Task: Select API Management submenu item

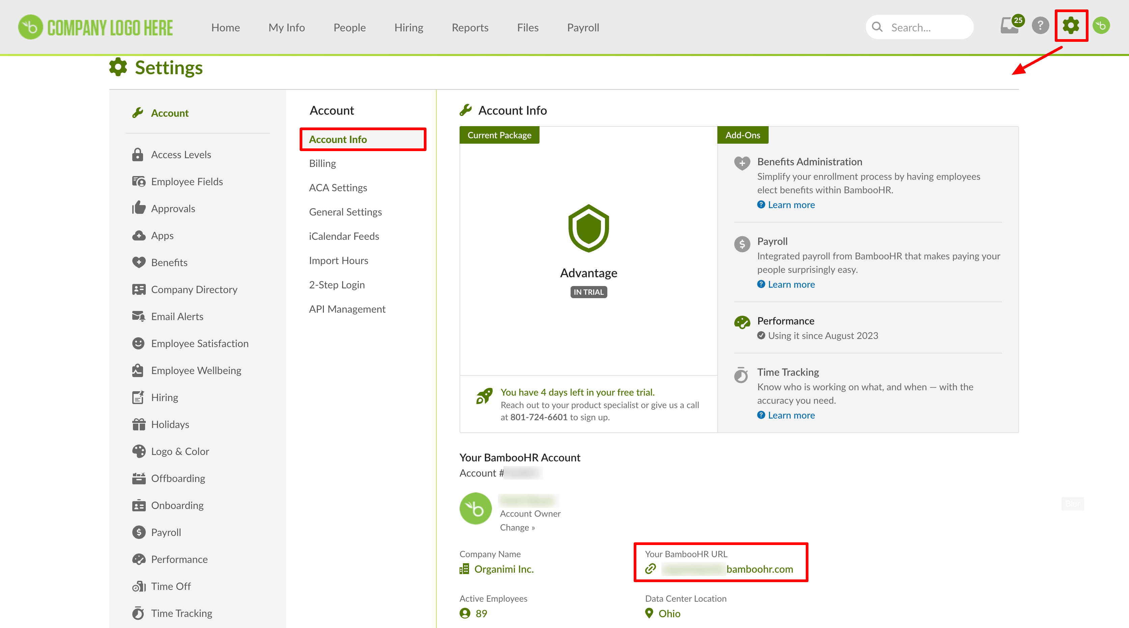Action: pos(347,309)
